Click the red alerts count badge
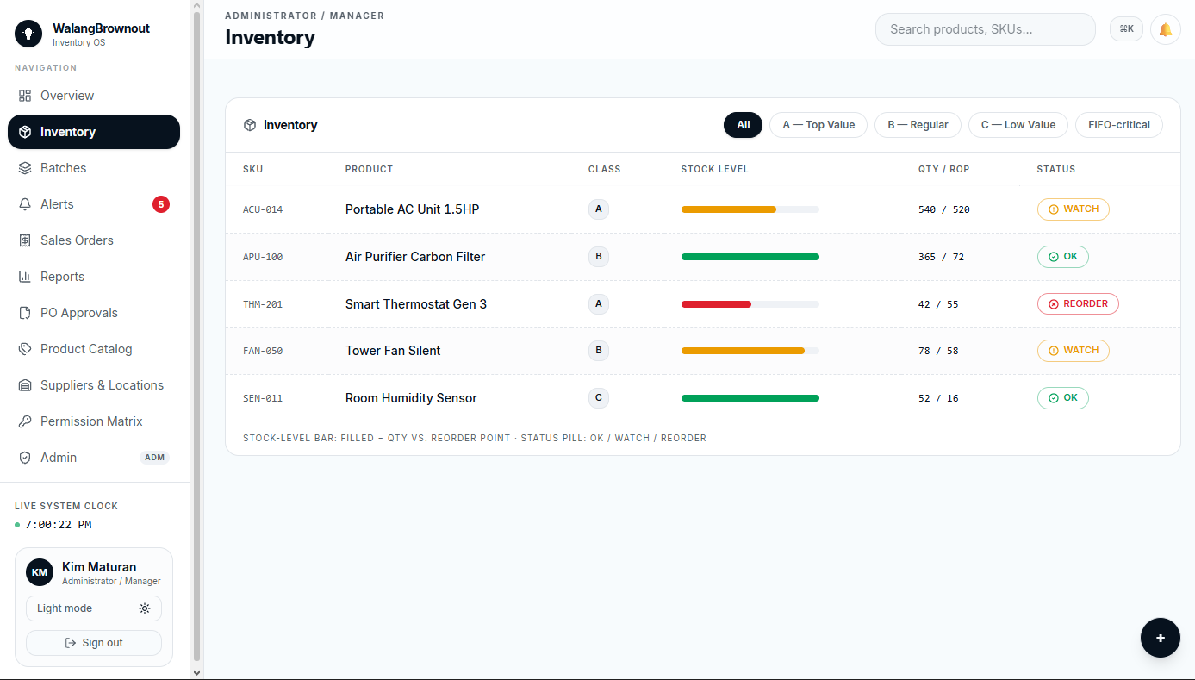The width and height of the screenshot is (1195, 680). [x=161, y=204]
